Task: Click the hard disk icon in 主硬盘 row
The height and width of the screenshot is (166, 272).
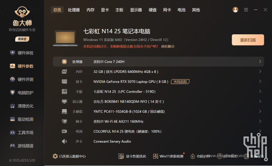Action: click(64, 111)
